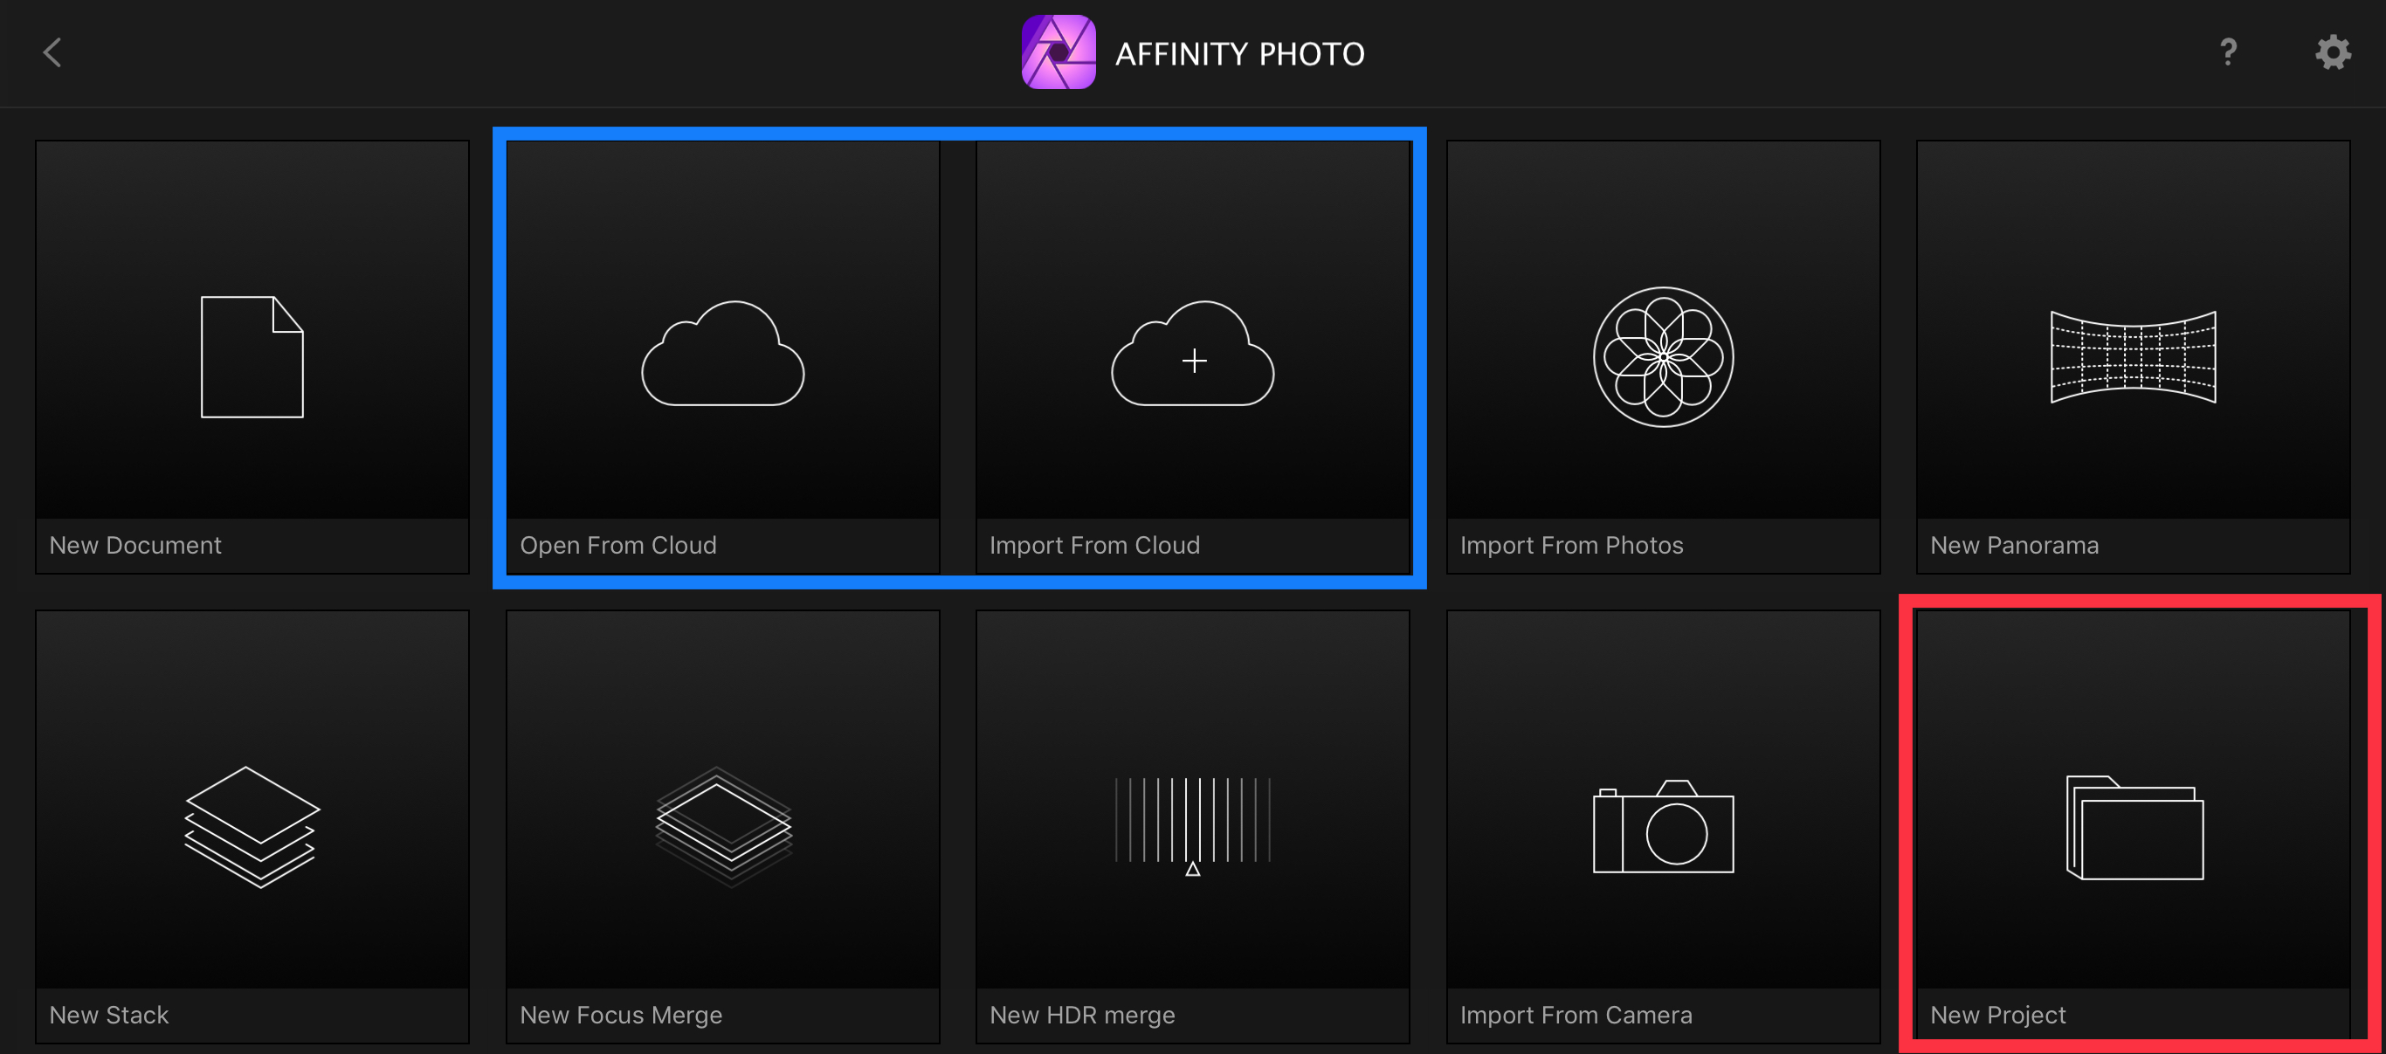Click the AFFINITY PHOTO title text
This screenshot has width=2386, height=1054.
(x=1238, y=52)
